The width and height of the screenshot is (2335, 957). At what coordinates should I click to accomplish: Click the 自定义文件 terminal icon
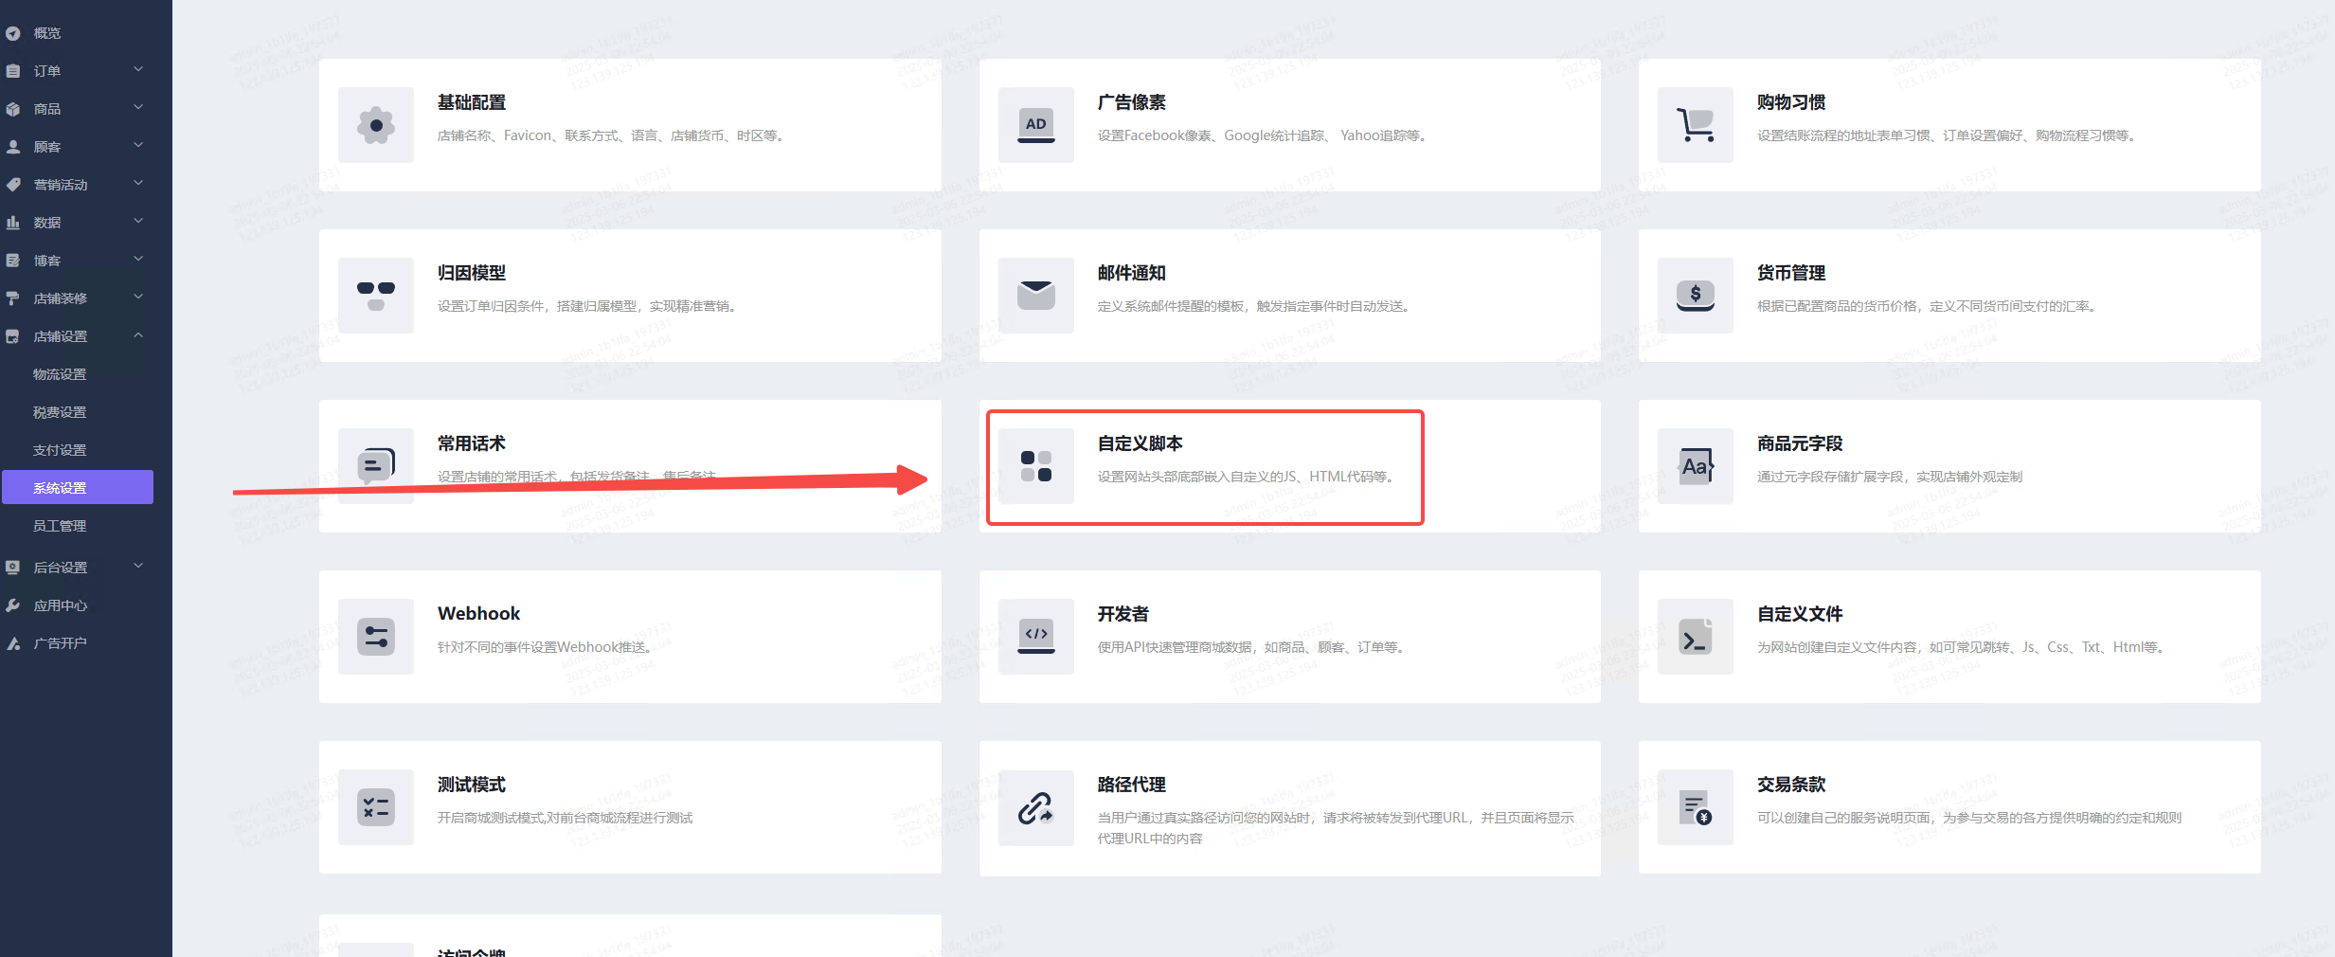[1696, 637]
